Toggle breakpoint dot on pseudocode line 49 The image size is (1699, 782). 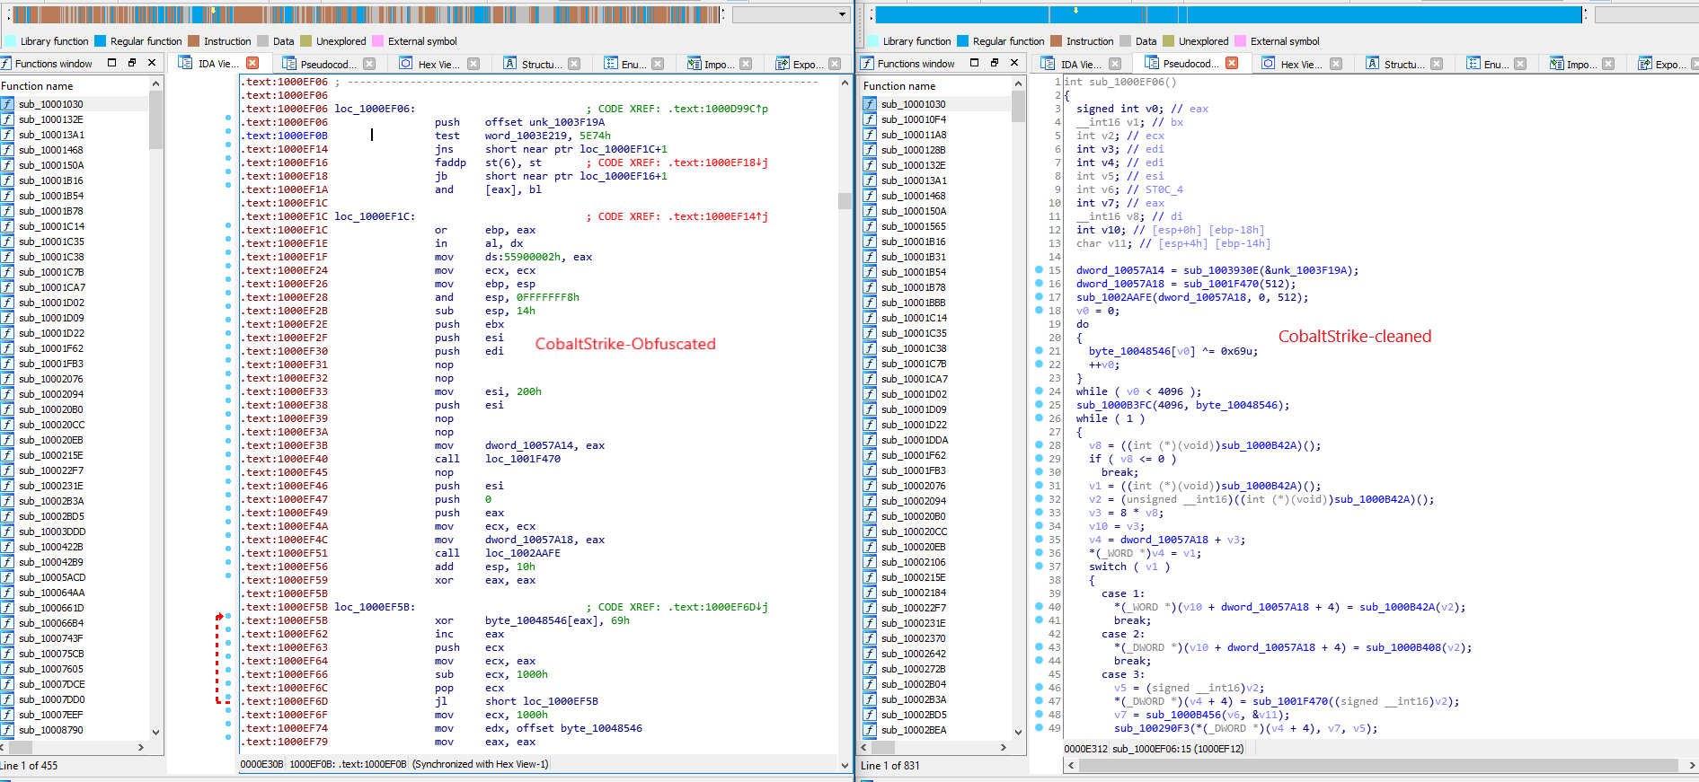(x=1039, y=727)
